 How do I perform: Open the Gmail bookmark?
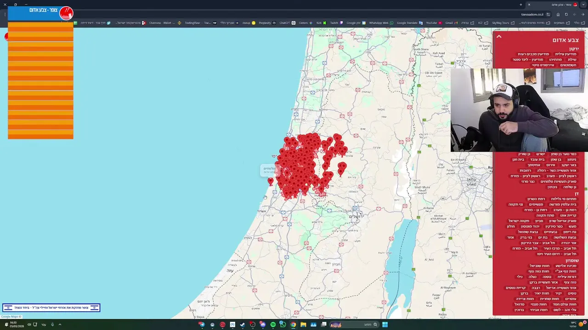(451, 23)
